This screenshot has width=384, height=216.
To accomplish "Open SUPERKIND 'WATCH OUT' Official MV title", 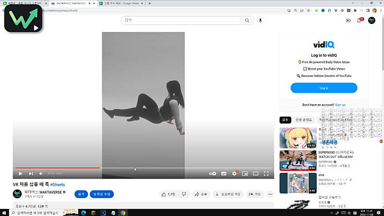I will point(336,155).
